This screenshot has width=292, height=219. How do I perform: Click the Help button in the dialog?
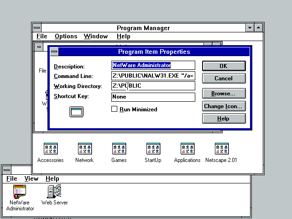[224, 119]
